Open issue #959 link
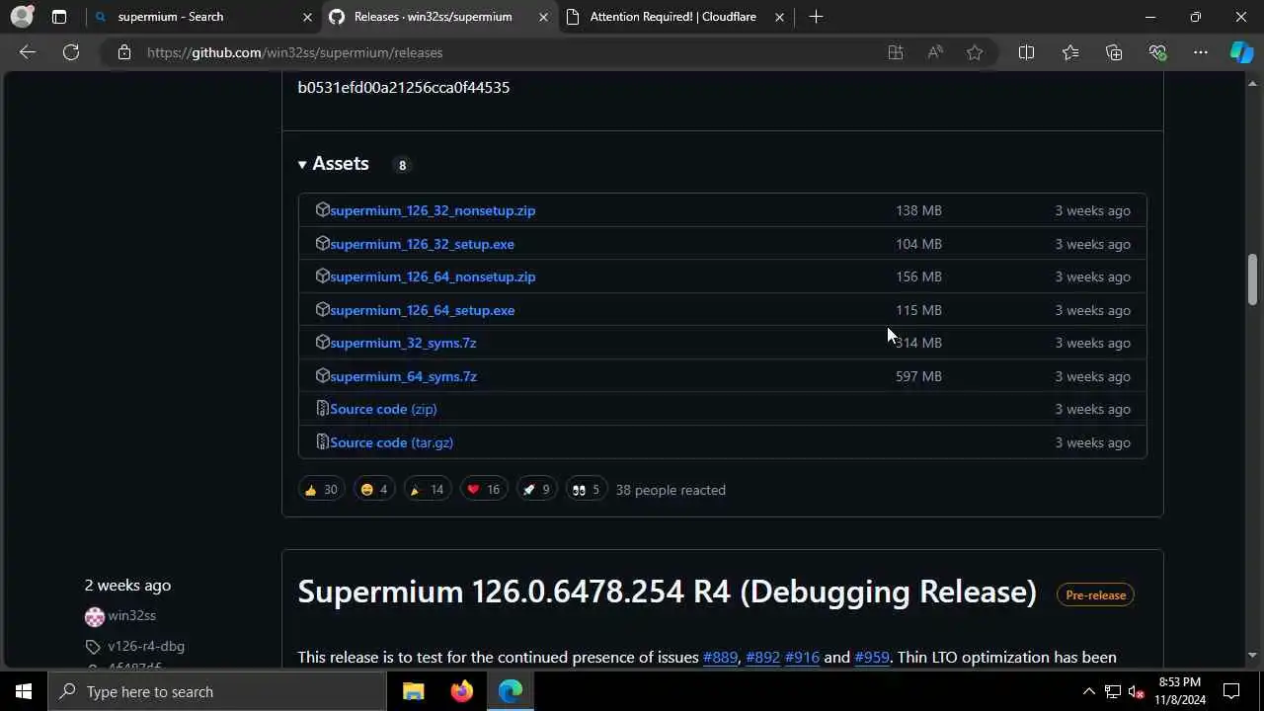 872,658
